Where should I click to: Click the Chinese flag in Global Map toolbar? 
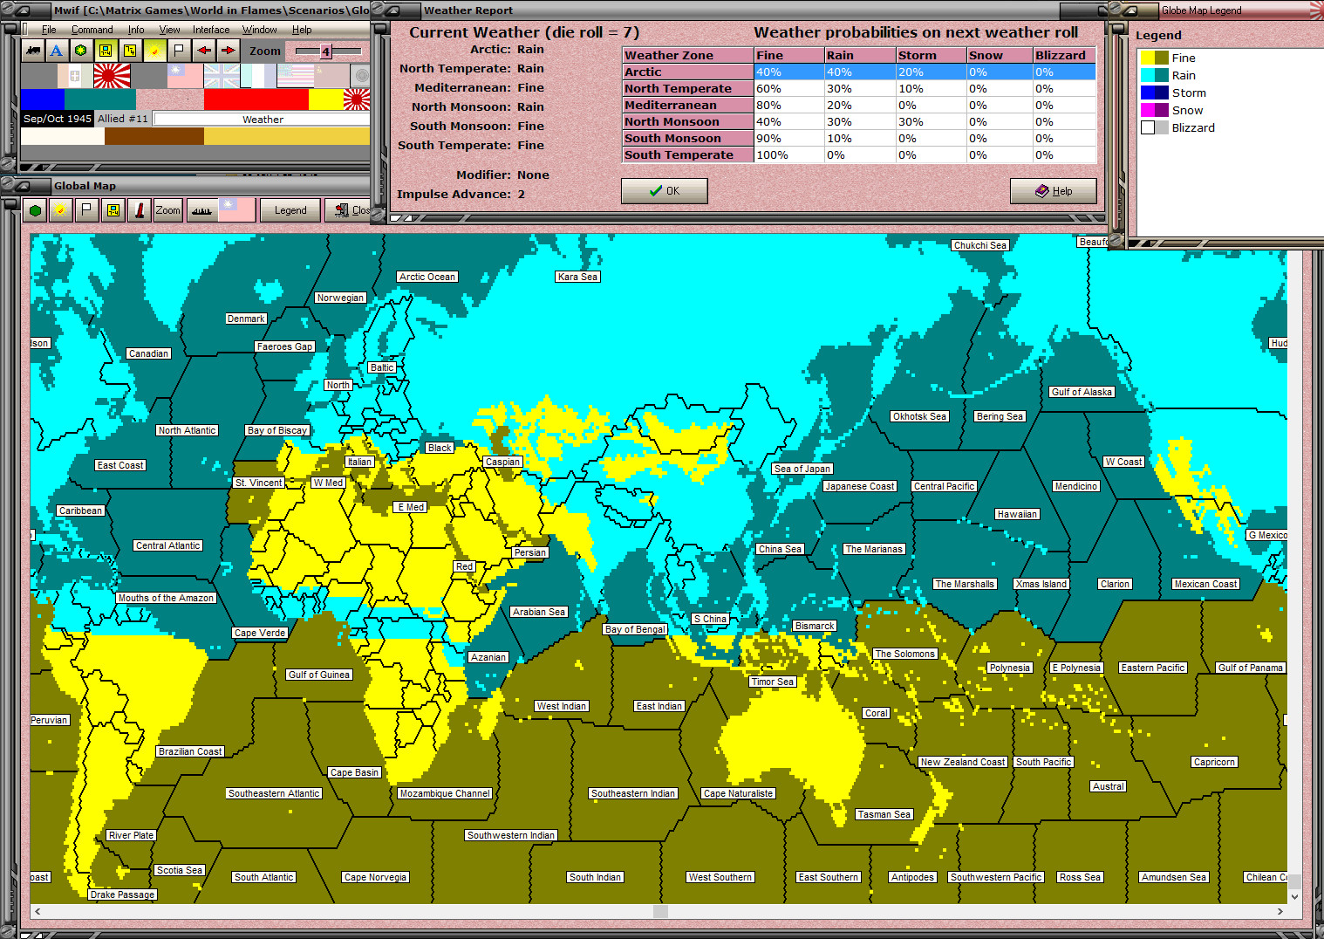tap(237, 210)
